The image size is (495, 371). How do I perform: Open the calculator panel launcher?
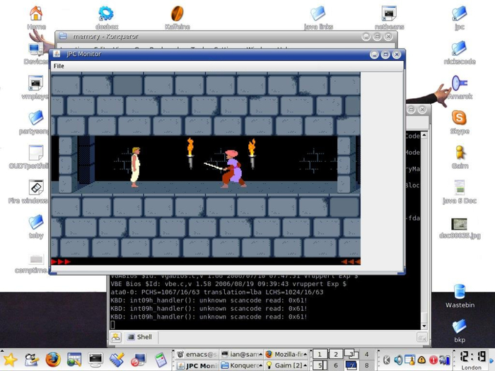pos(161,359)
